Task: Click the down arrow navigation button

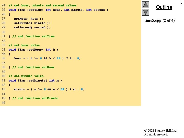Action: pyautogui.click(x=145, y=12)
